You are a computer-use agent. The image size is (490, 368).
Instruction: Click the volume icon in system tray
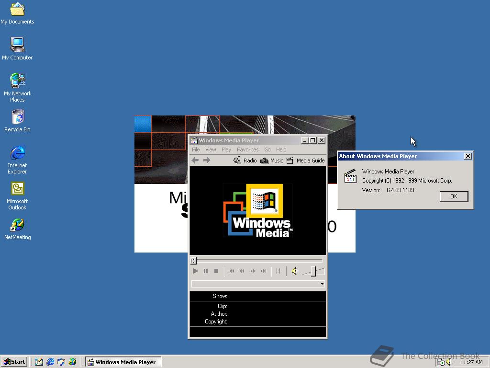[x=449, y=362]
